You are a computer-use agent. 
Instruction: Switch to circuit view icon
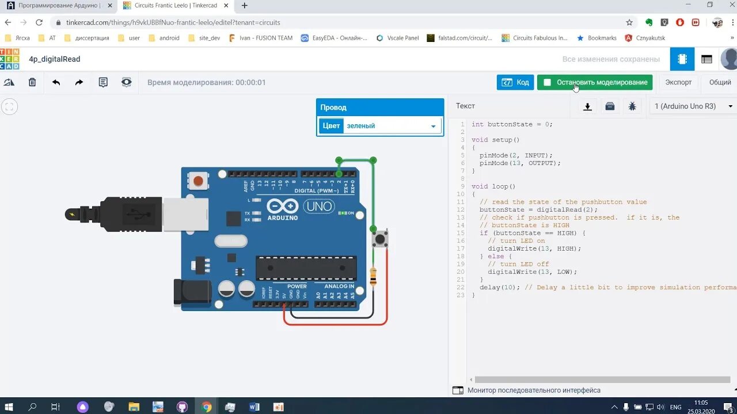682,59
